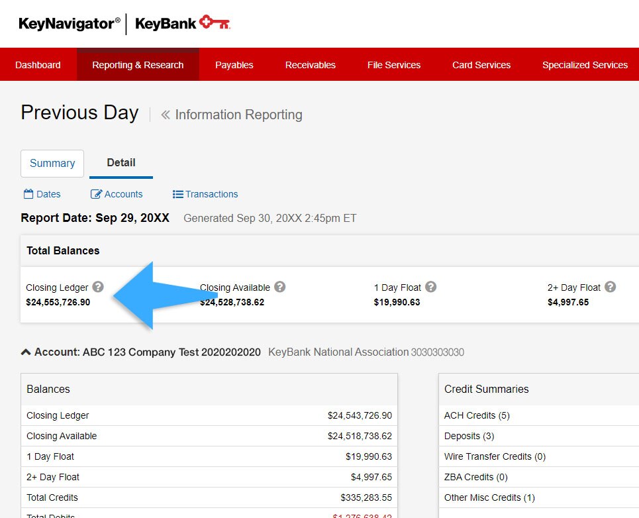Viewport: 639px width, 518px height.
Task: Click the double-chevron back icon
Action: click(x=165, y=115)
